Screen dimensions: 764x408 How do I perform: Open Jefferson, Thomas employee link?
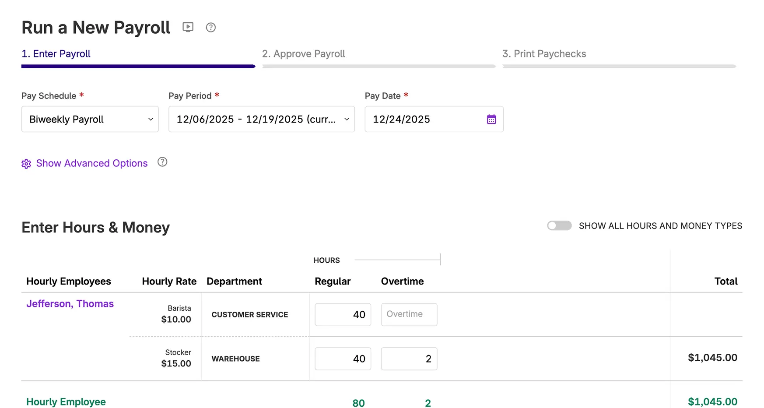[70, 304]
